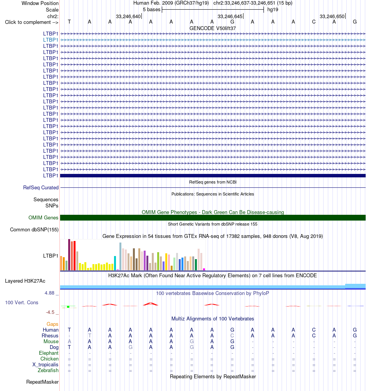Click the 'Scale' ruler label
Image resolution: width=366 pixels, height=391 pixels.
pos(52,10)
